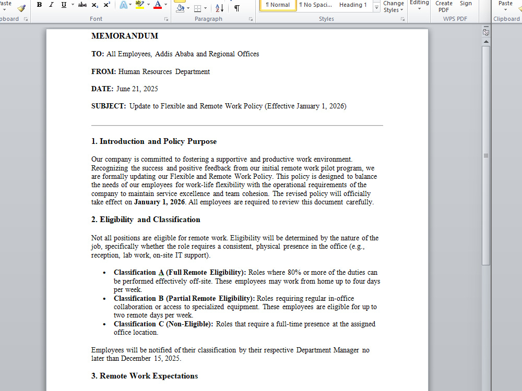Select Heading 1 style
This screenshot has width=522, height=391.
pos(353,5)
